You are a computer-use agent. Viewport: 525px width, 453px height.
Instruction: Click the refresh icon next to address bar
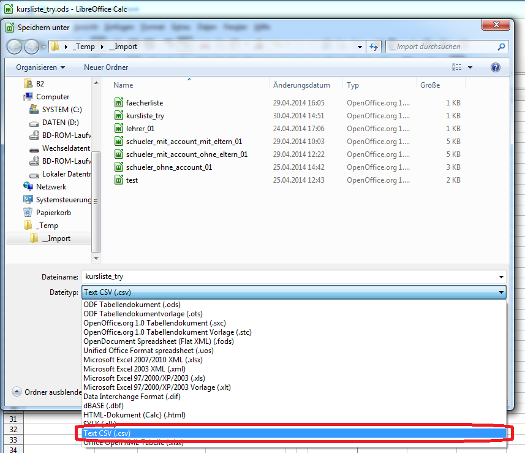[x=374, y=47]
